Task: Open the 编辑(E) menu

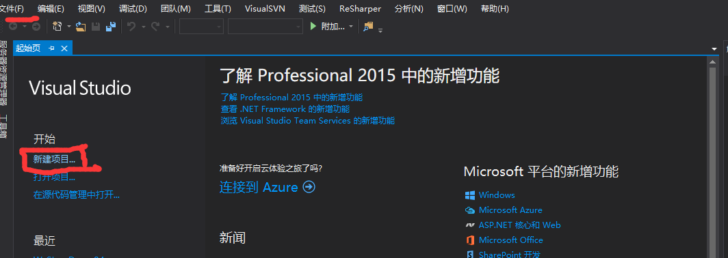Action: [x=51, y=9]
